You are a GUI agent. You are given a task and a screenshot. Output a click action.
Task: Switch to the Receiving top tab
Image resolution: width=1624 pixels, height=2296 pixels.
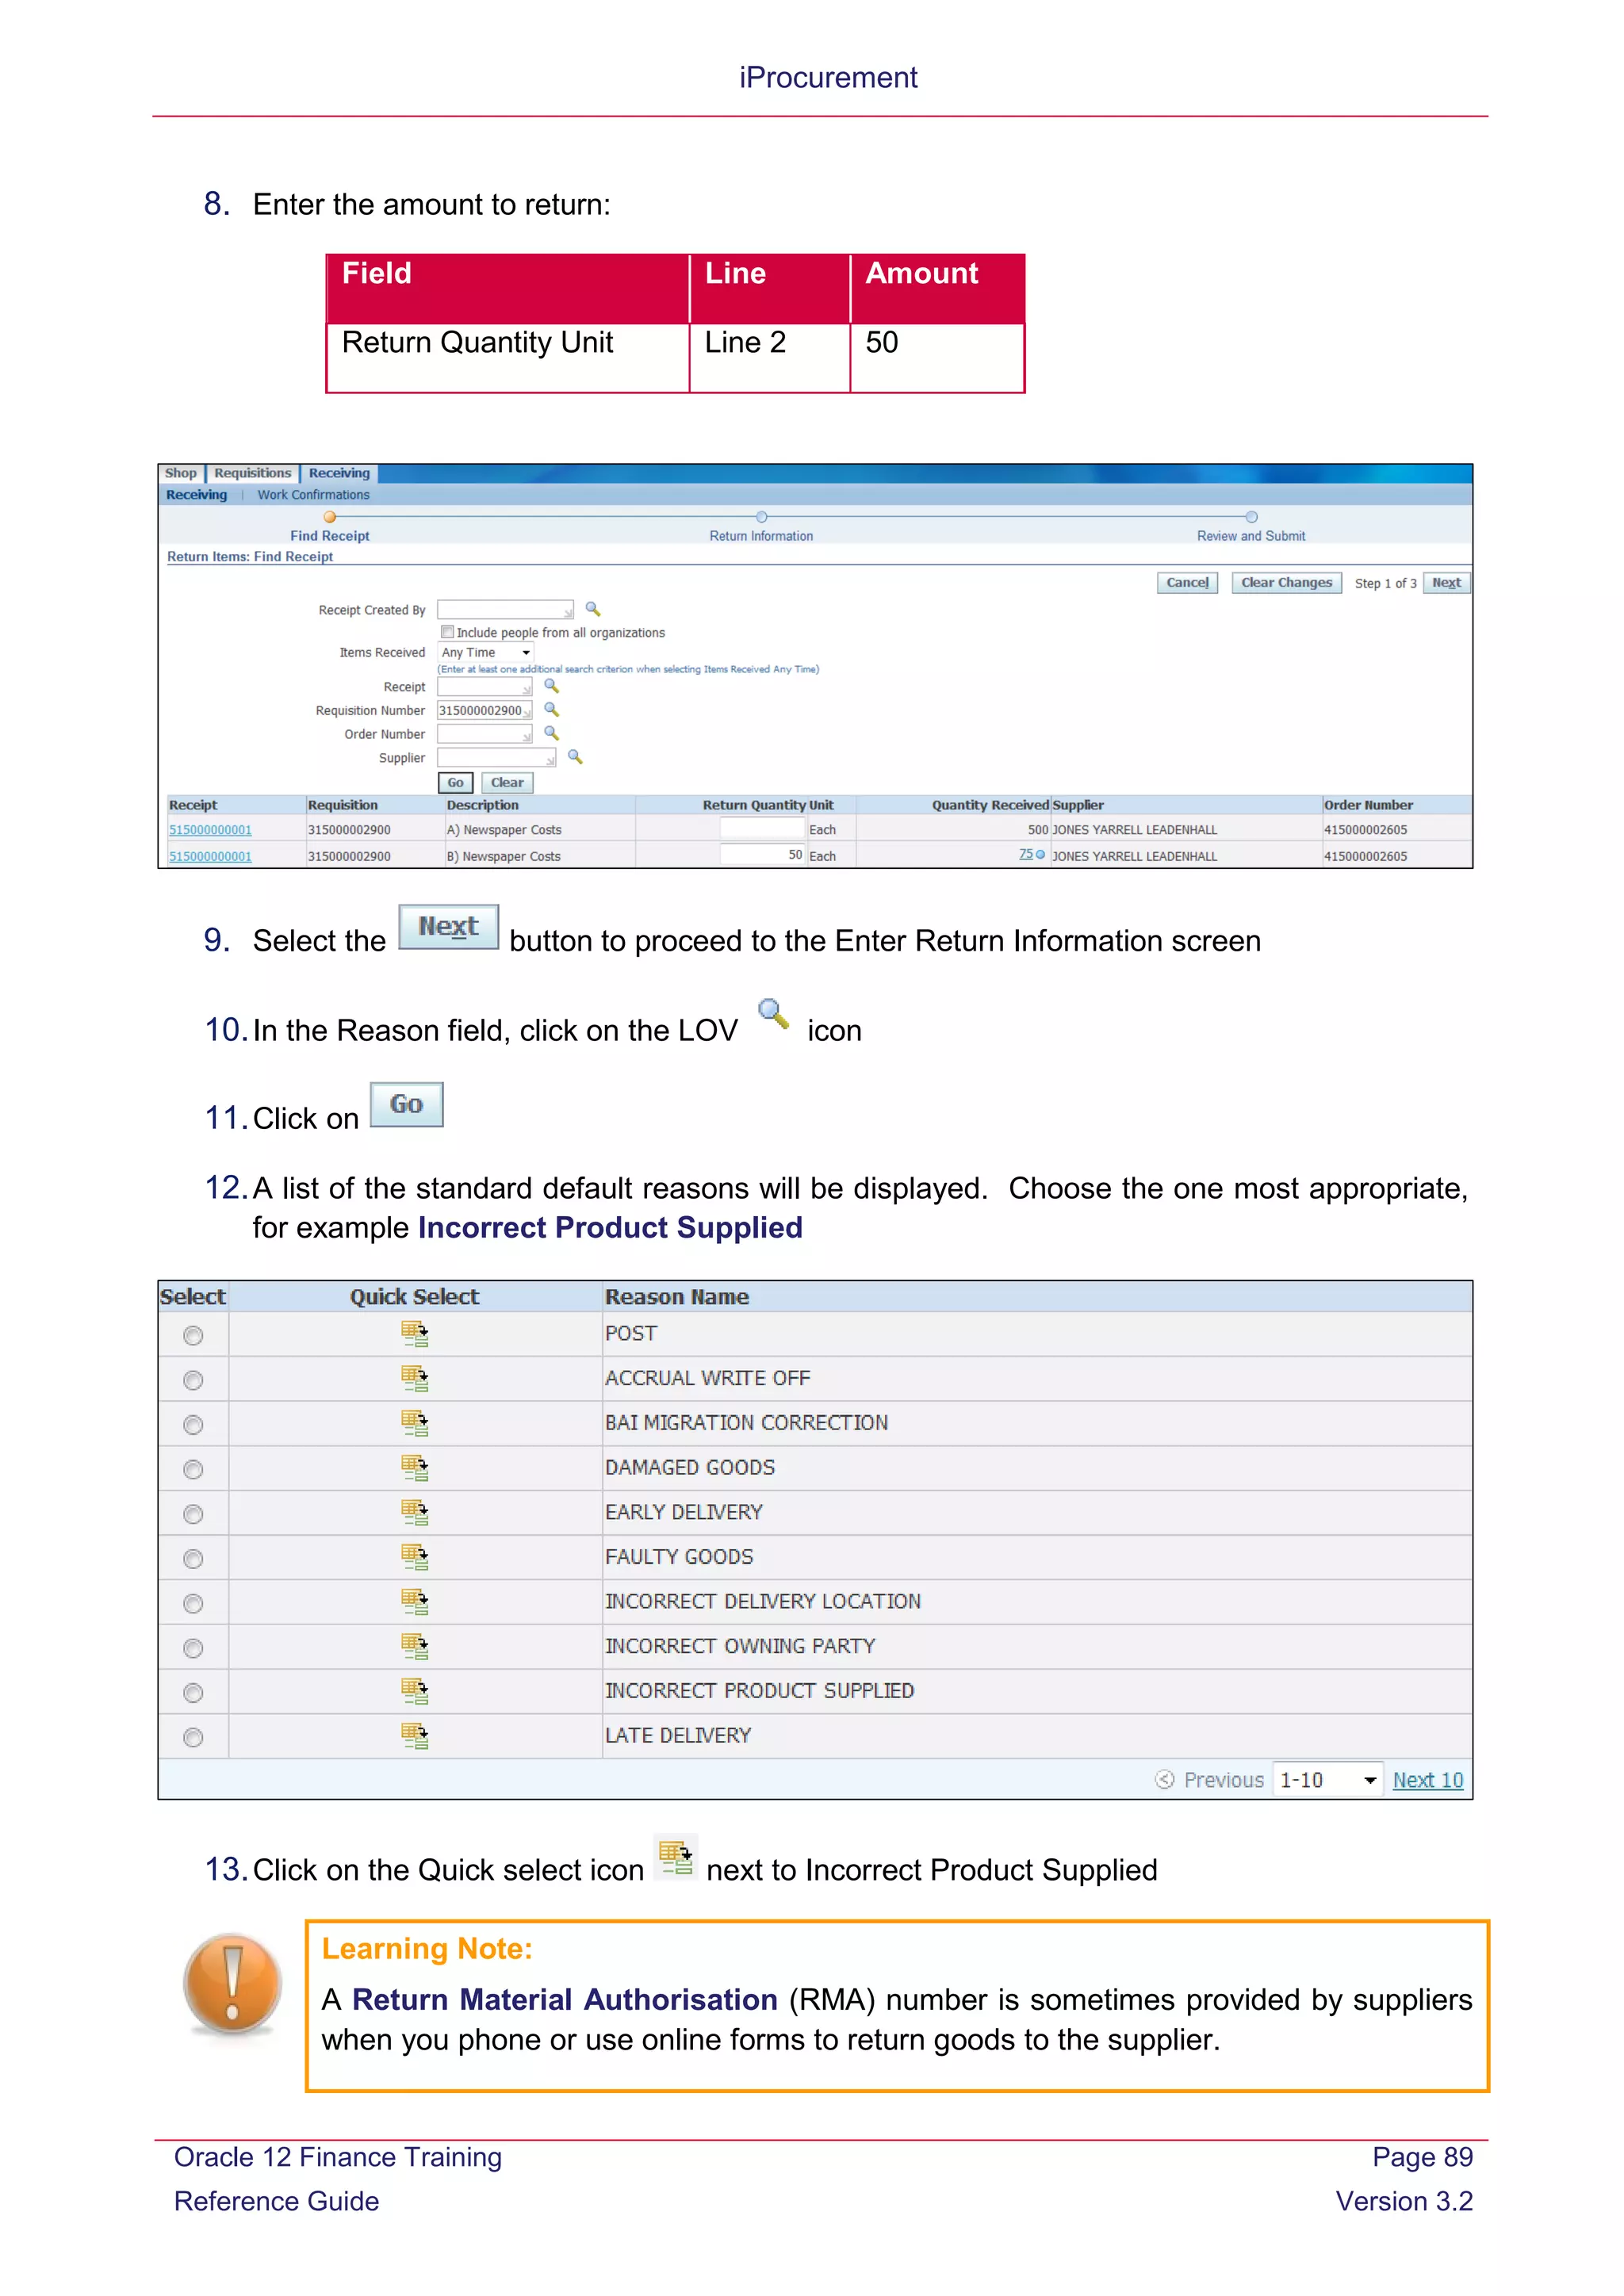tap(339, 473)
